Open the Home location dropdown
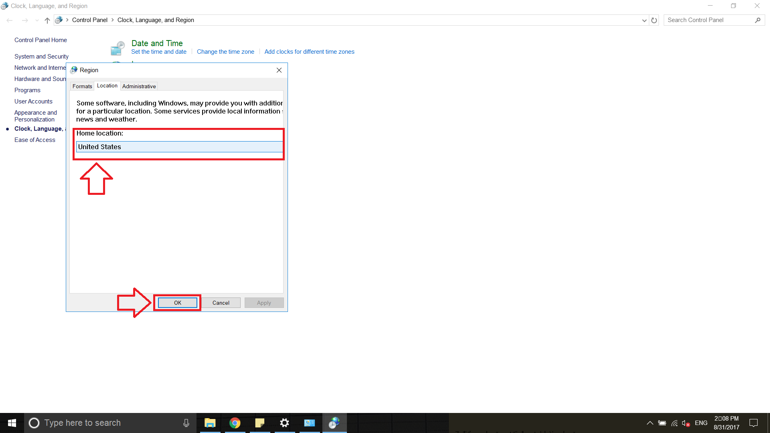 click(179, 147)
